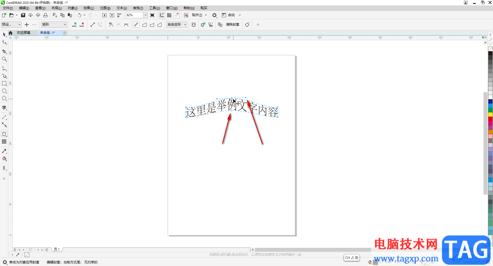This screenshot has height=266, width=493.
Task: Toggle Keep lines option
Action: click(194, 25)
